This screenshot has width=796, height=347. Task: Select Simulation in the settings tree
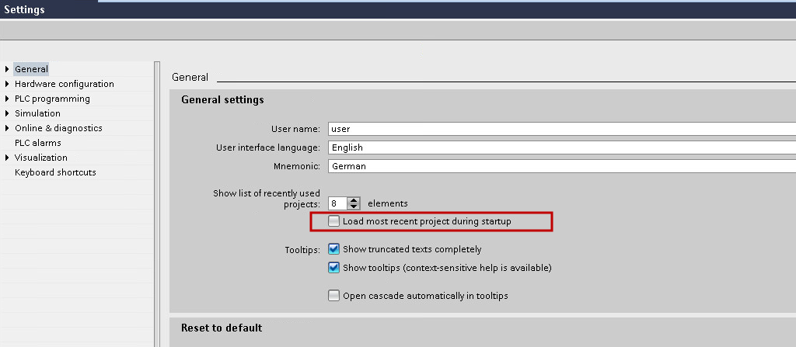(x=37, y=113)
